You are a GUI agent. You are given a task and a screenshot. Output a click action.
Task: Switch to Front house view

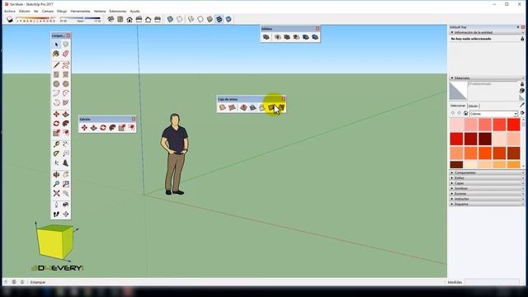130,19
